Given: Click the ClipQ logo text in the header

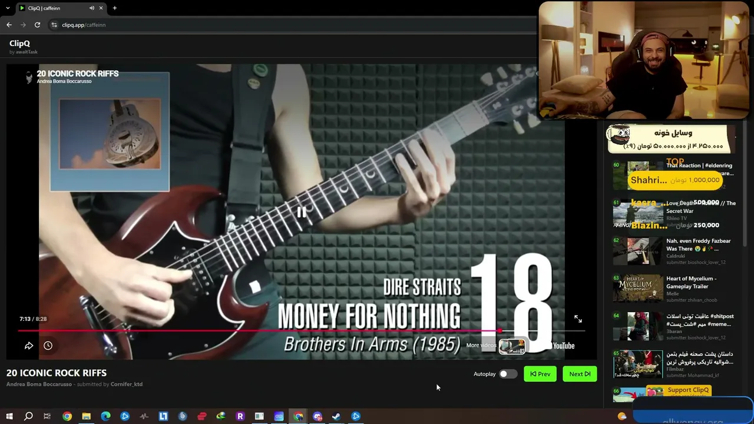Looking at the screenshot, I should click(x=19, y=43).
